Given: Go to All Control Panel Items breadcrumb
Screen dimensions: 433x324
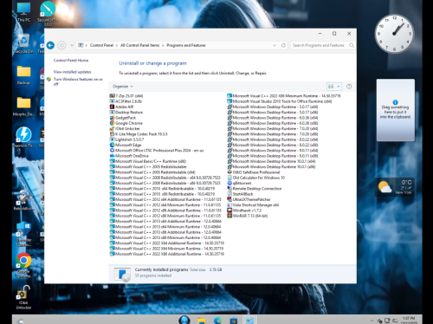Looking at the screenshot, I should [140, 45].
